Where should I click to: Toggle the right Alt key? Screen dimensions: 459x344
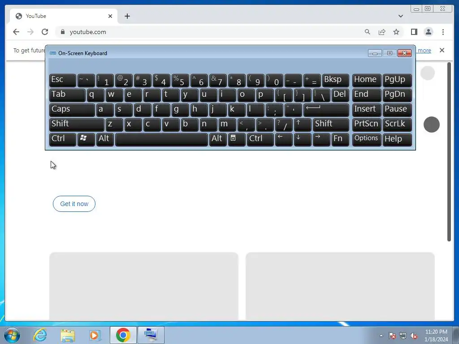click(218, 139)
